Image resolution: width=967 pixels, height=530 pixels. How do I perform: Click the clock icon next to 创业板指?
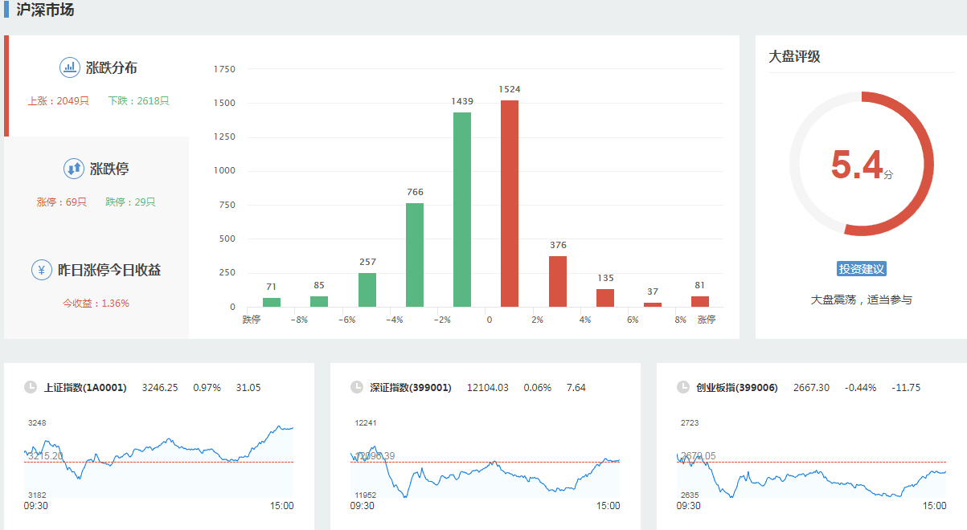[683, 387]
